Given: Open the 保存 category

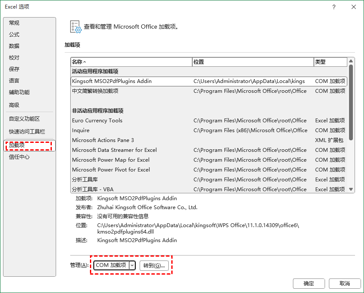Looking at the screenshot, I should (30, 69).
